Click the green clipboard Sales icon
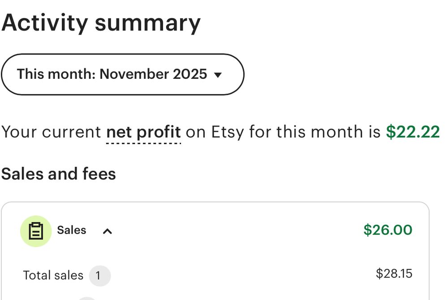The width and height of the screenshot is (448, 300). click(36, 231)
